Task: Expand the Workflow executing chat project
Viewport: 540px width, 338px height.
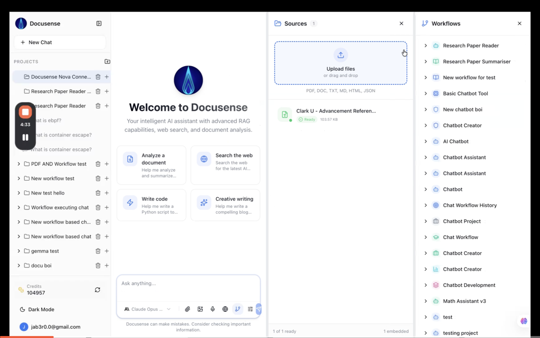Action: pyautogui.click(x=19, y=208)
